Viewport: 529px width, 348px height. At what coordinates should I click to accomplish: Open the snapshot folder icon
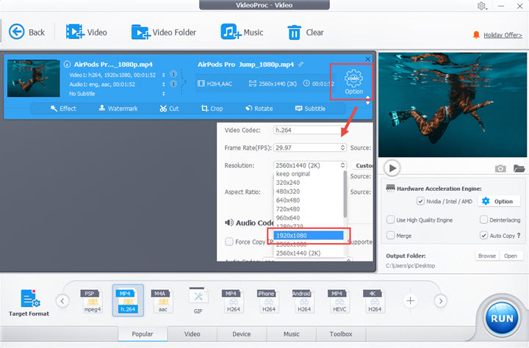click(519, 168)
